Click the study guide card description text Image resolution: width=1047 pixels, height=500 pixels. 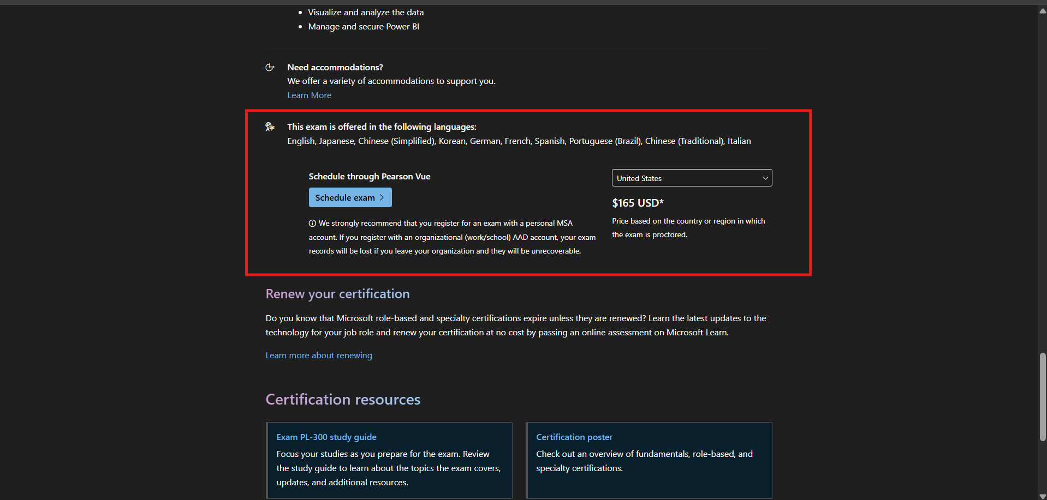[388, 468]
